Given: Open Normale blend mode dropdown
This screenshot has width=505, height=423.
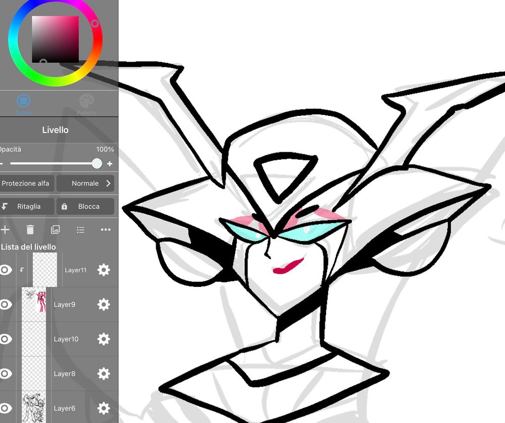Looking at the screenshot, I should click(x=85, y=183).
